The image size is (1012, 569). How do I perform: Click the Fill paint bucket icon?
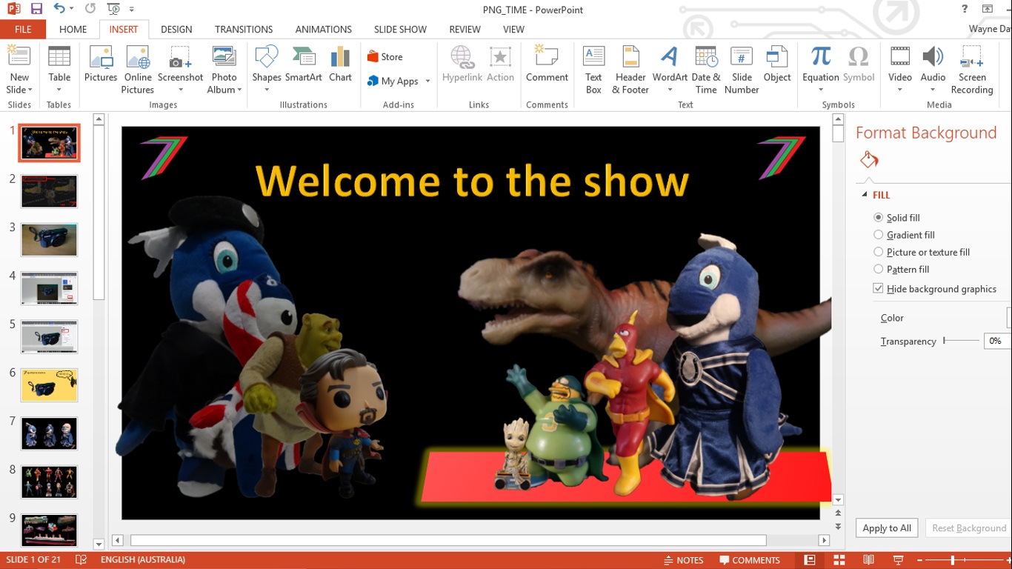click(x=869, y=160)
